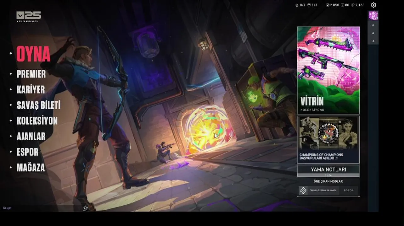
Task: Open MAĞAZA from the main menu
Action: 31,168
